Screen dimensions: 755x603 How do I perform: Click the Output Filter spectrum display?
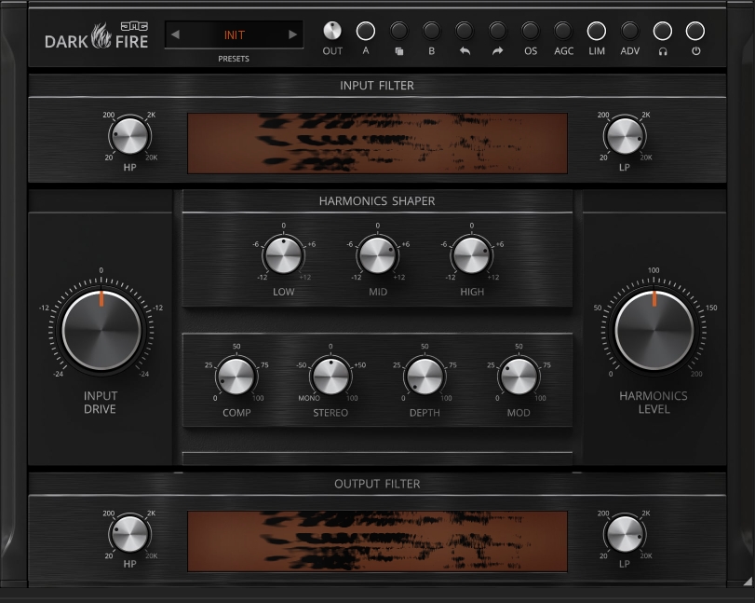pyautogui.click(x=377, y=541)
